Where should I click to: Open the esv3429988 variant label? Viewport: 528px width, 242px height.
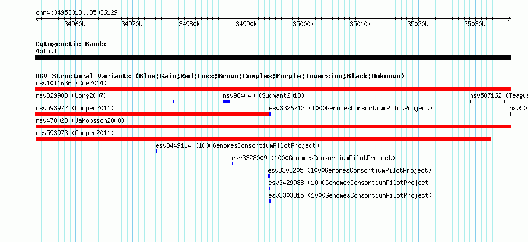pyautogui.click(x=350, y=183)
